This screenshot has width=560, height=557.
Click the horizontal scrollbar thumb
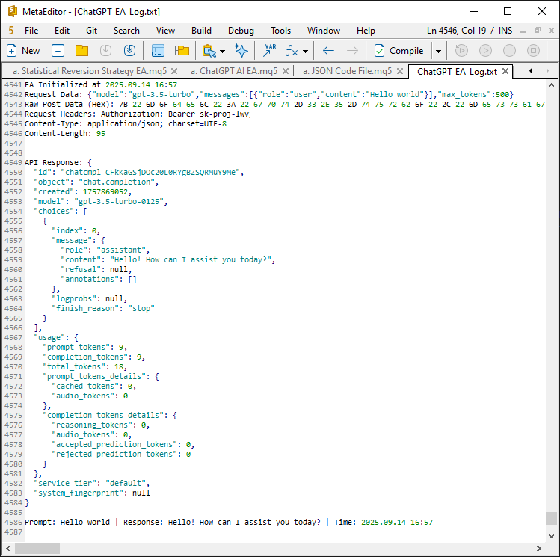click(x=37, y=548)
